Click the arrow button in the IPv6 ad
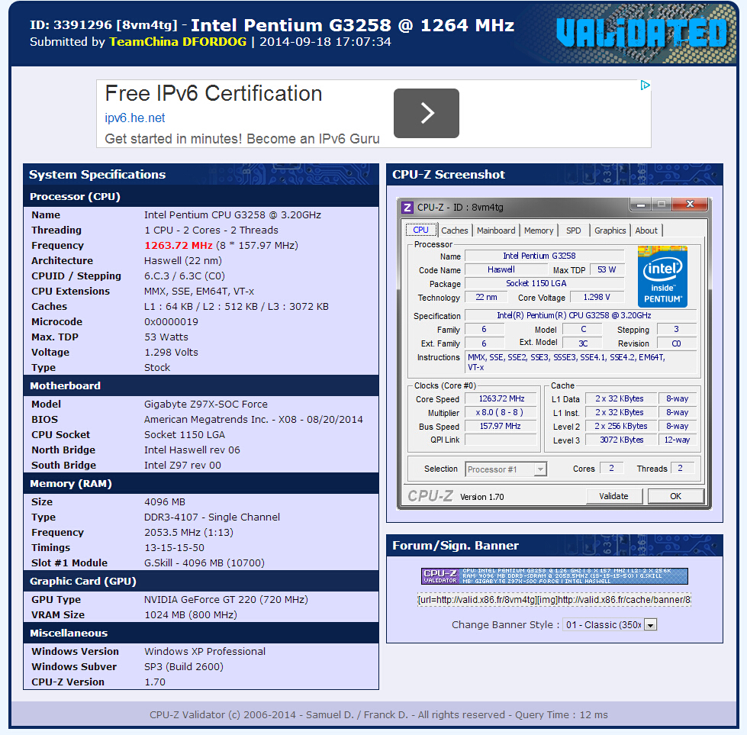 [x=427, y=113]
